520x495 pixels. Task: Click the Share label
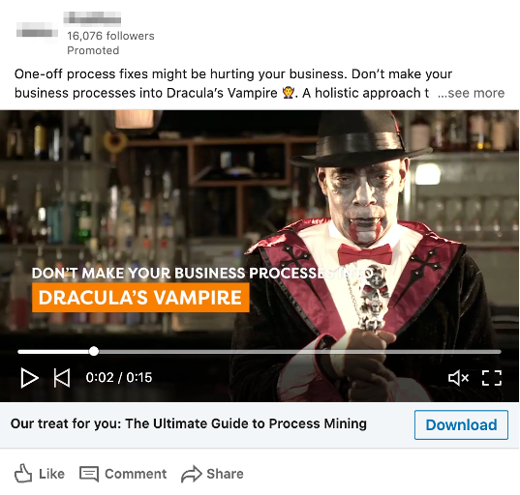click(225, 474)
